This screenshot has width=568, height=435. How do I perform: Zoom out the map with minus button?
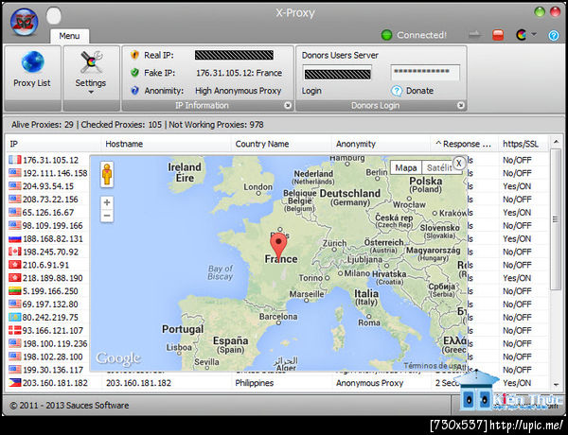pos(107,217)
